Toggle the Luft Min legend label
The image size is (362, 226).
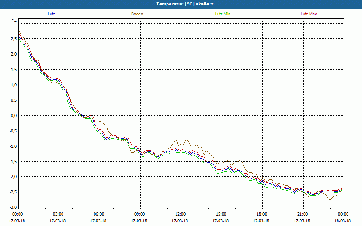(x=223, y=14)
